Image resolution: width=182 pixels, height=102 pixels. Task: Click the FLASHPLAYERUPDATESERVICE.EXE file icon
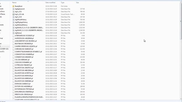pos(13,97)
